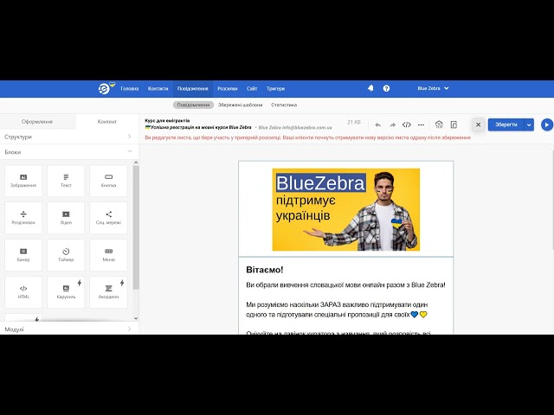Select the Повідомлення submenu pill
The height and width of the screenshot is (415, 554).
193,105
